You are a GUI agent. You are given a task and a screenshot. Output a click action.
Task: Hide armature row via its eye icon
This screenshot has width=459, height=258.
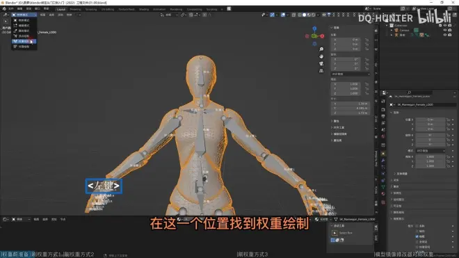coord(445,35)
